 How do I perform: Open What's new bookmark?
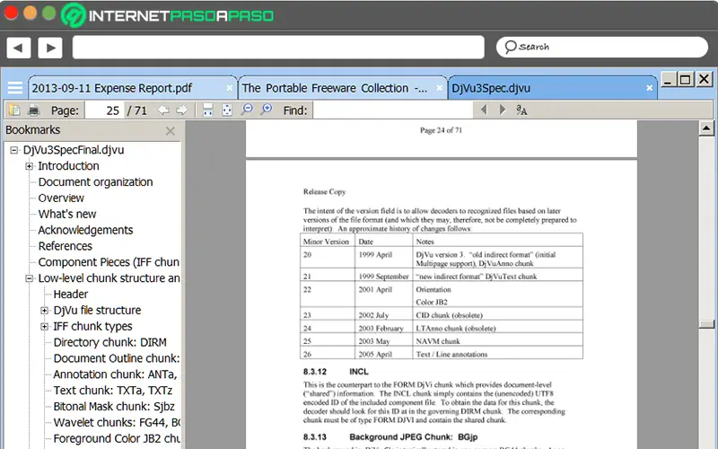pyautogui.click(x=66, y=215)
